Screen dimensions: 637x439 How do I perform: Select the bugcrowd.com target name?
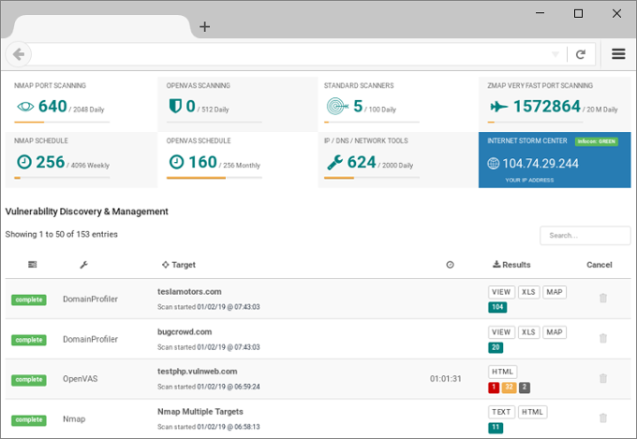[185, 332]
